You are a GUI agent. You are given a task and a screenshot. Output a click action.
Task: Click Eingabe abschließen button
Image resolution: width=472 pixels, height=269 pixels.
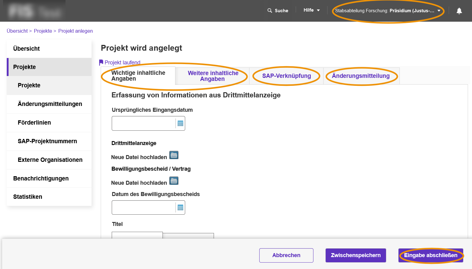click(x=431, y=255)
